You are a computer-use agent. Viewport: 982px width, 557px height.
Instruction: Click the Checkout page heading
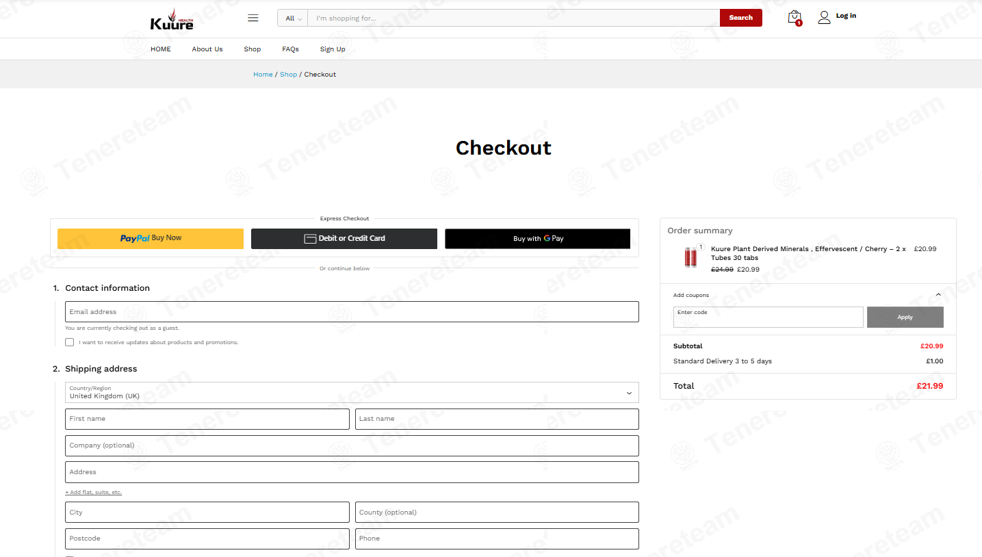tap(504, 148)
